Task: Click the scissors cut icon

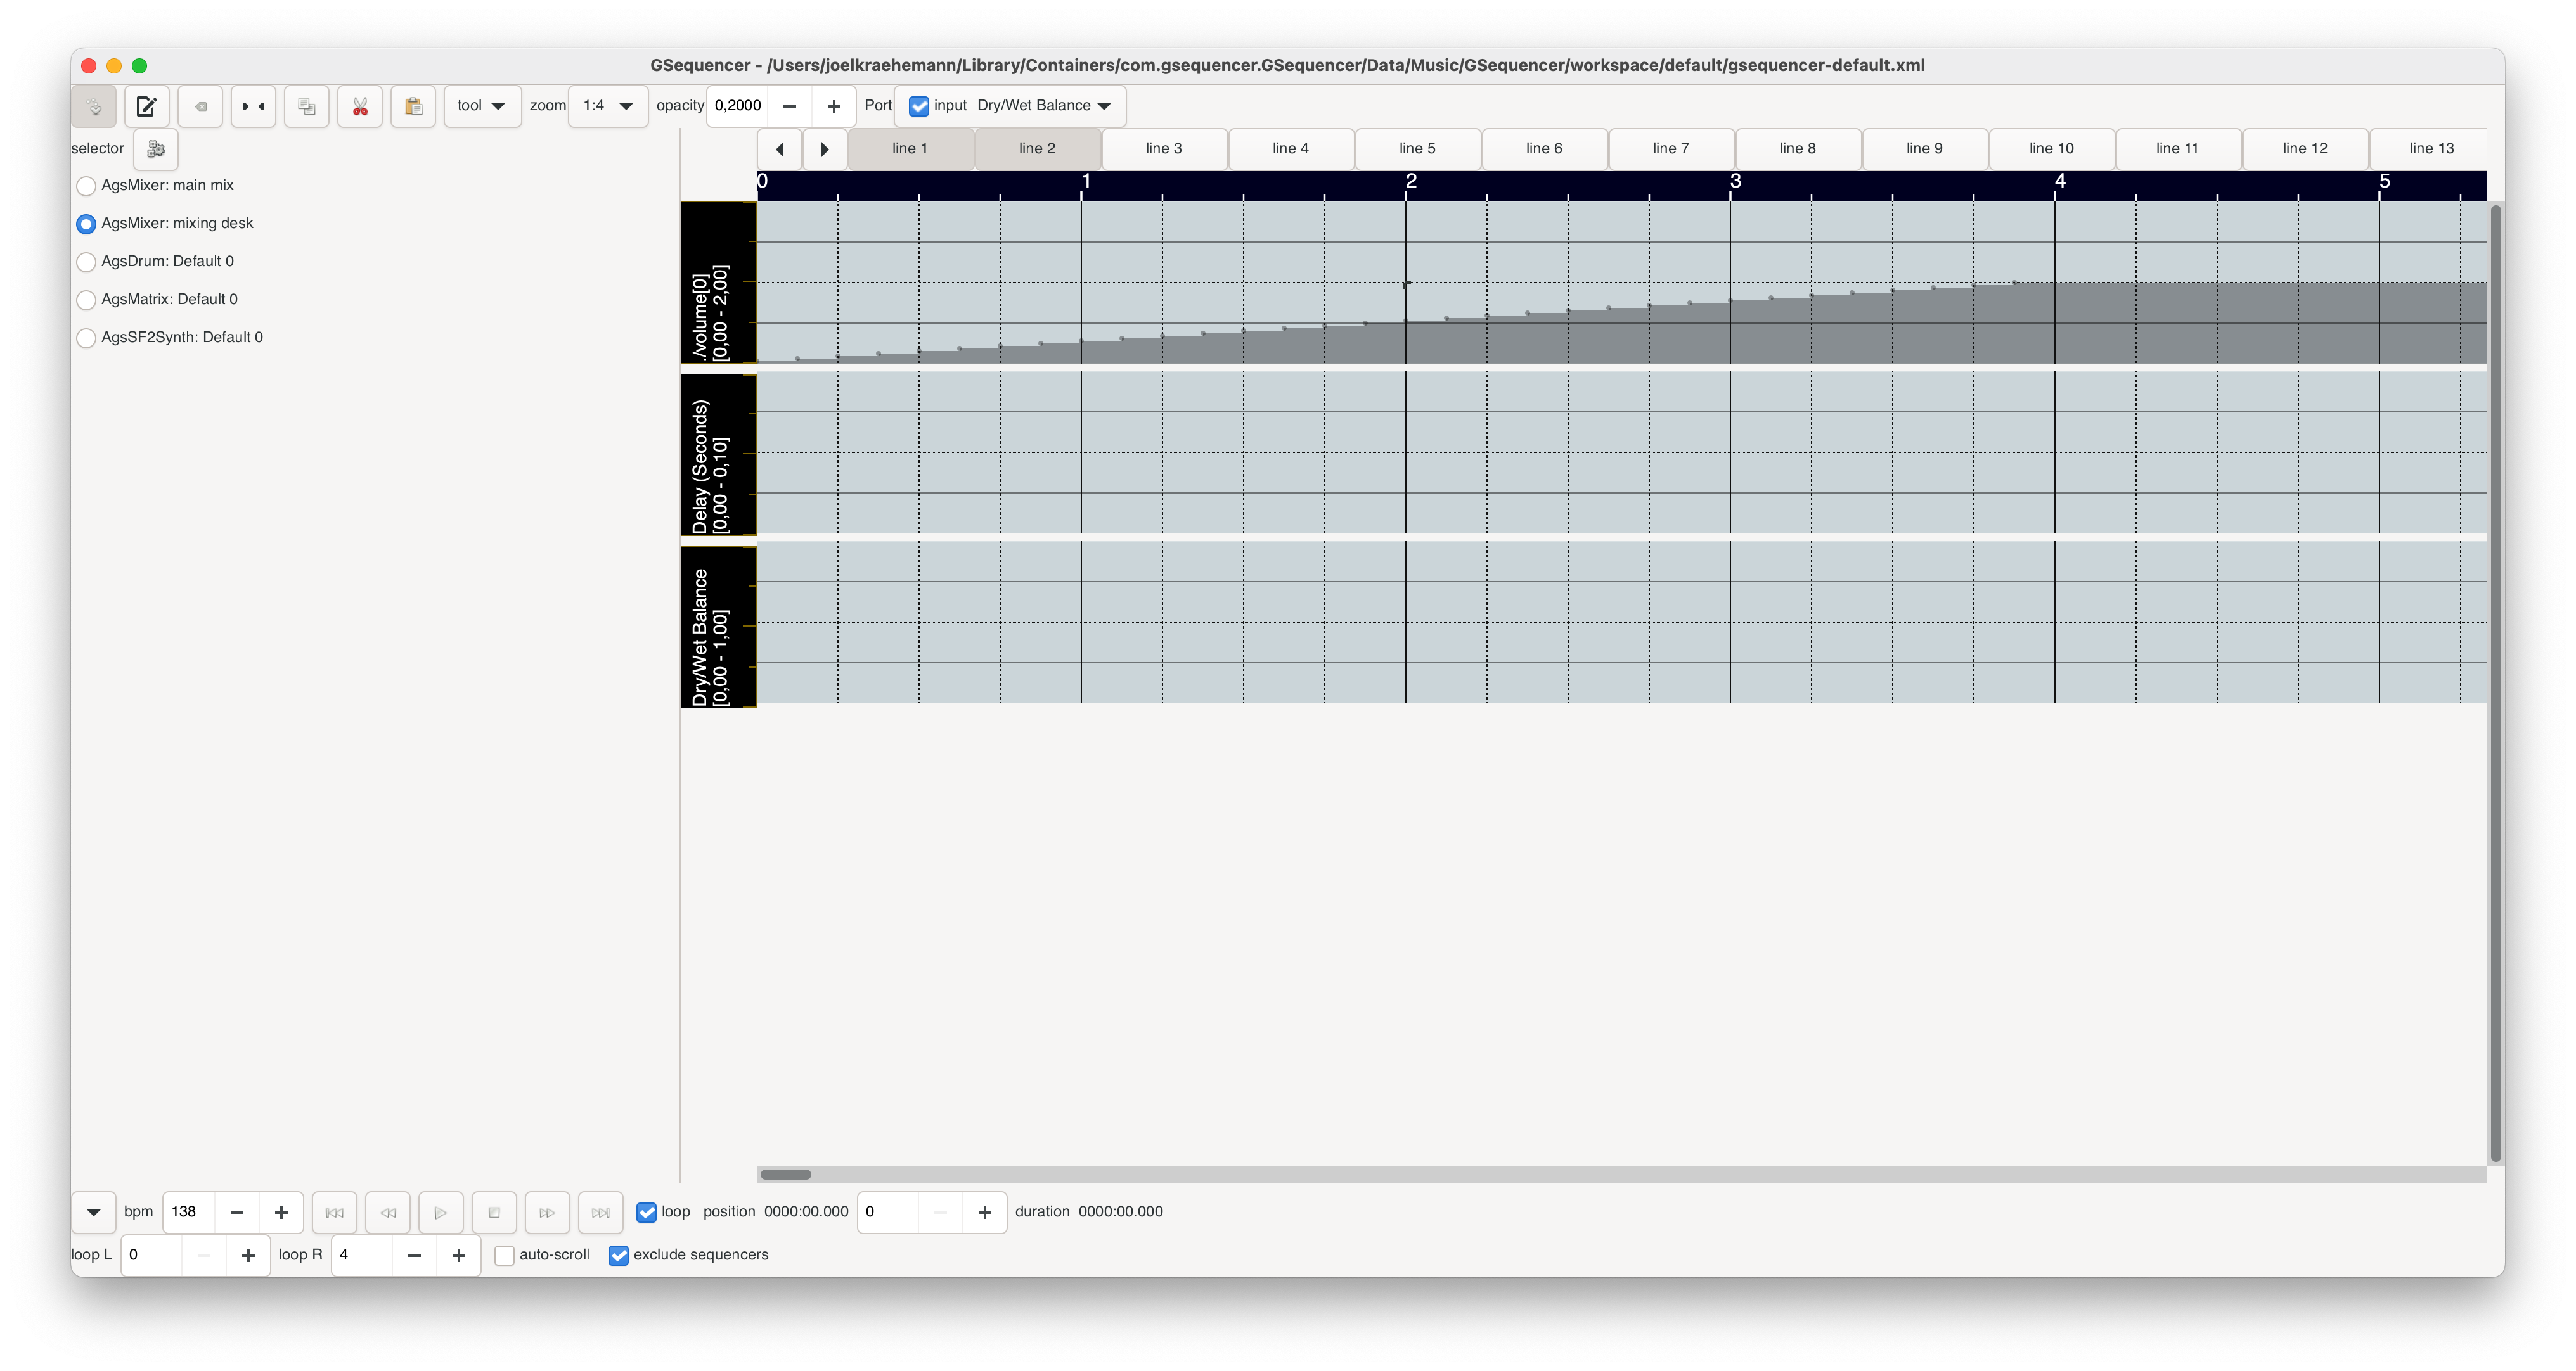Action: click(360, 106)
